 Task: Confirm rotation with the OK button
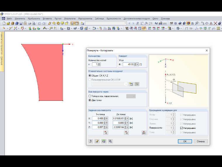(185, 141)
